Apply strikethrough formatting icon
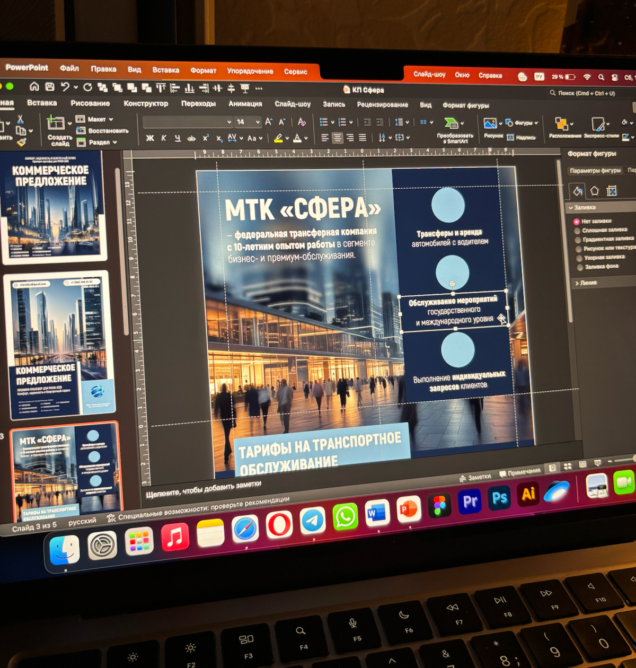Viewport: 636px width, 668px height. 191,138
